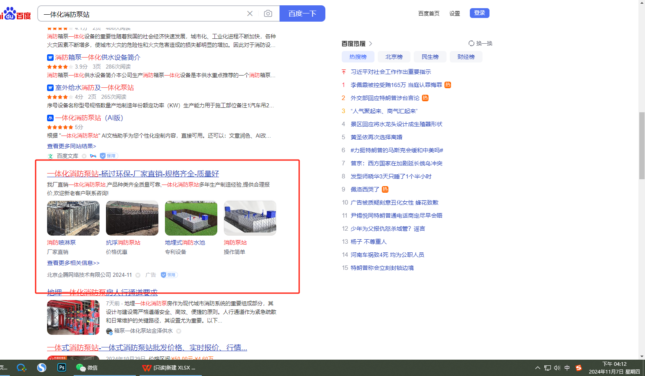Click the 地埋式消防水池 product thumbnail

(191, 218)
